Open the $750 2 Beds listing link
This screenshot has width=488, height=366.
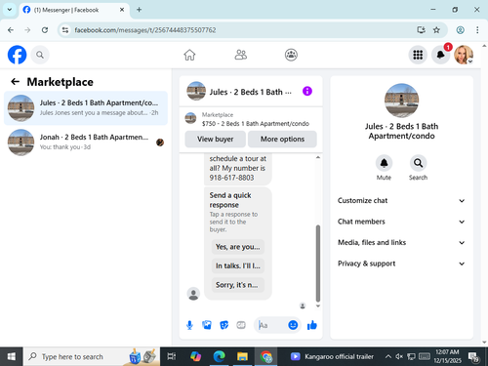pyautogui.click(x=256, y=124)
